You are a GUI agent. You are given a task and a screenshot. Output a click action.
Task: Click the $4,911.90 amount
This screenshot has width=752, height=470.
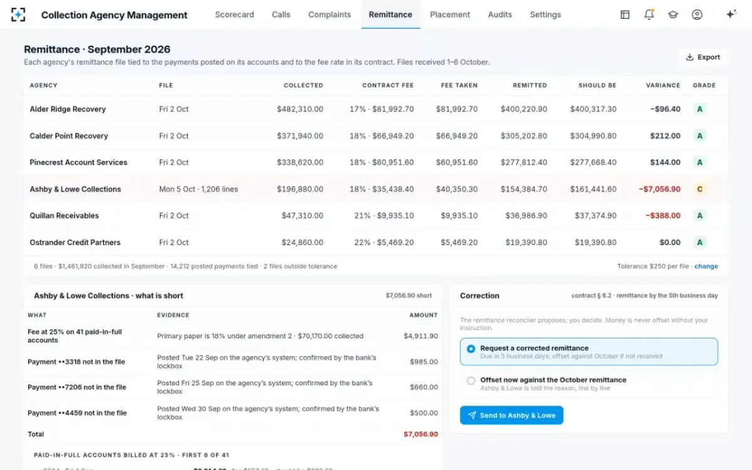421,336
